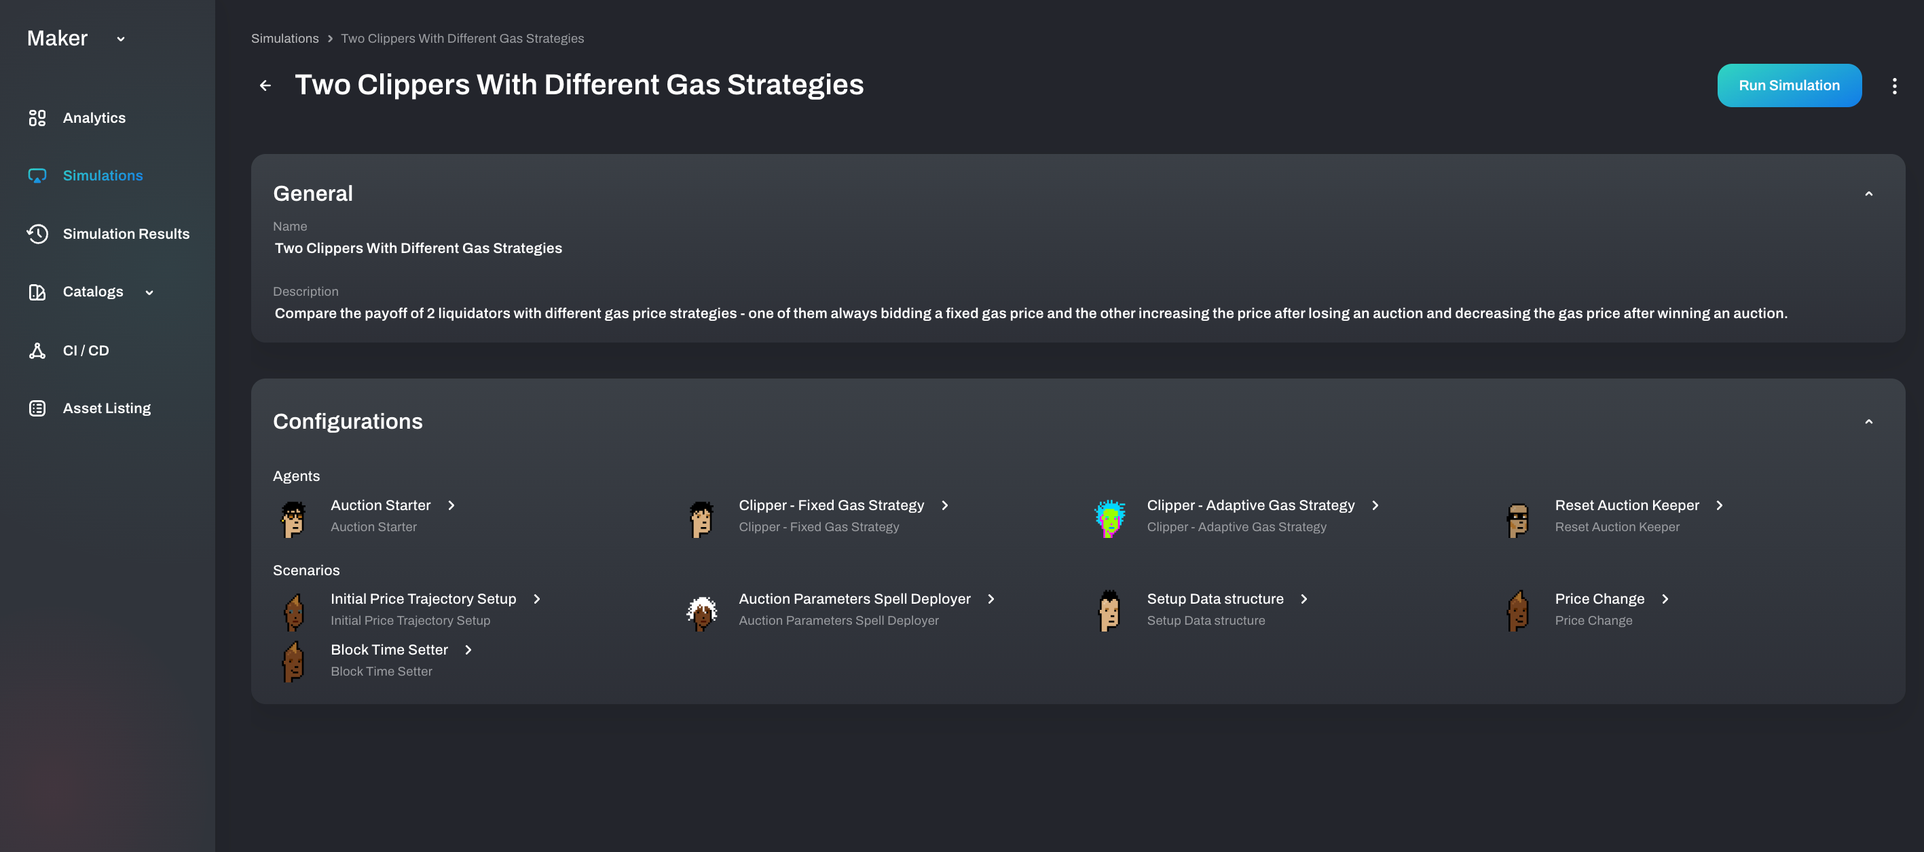The width and height of the screenshot is (1924, 852).
Task: Click the Reset Auction Keeper avatar
Action: click(x=1518, y=518)
